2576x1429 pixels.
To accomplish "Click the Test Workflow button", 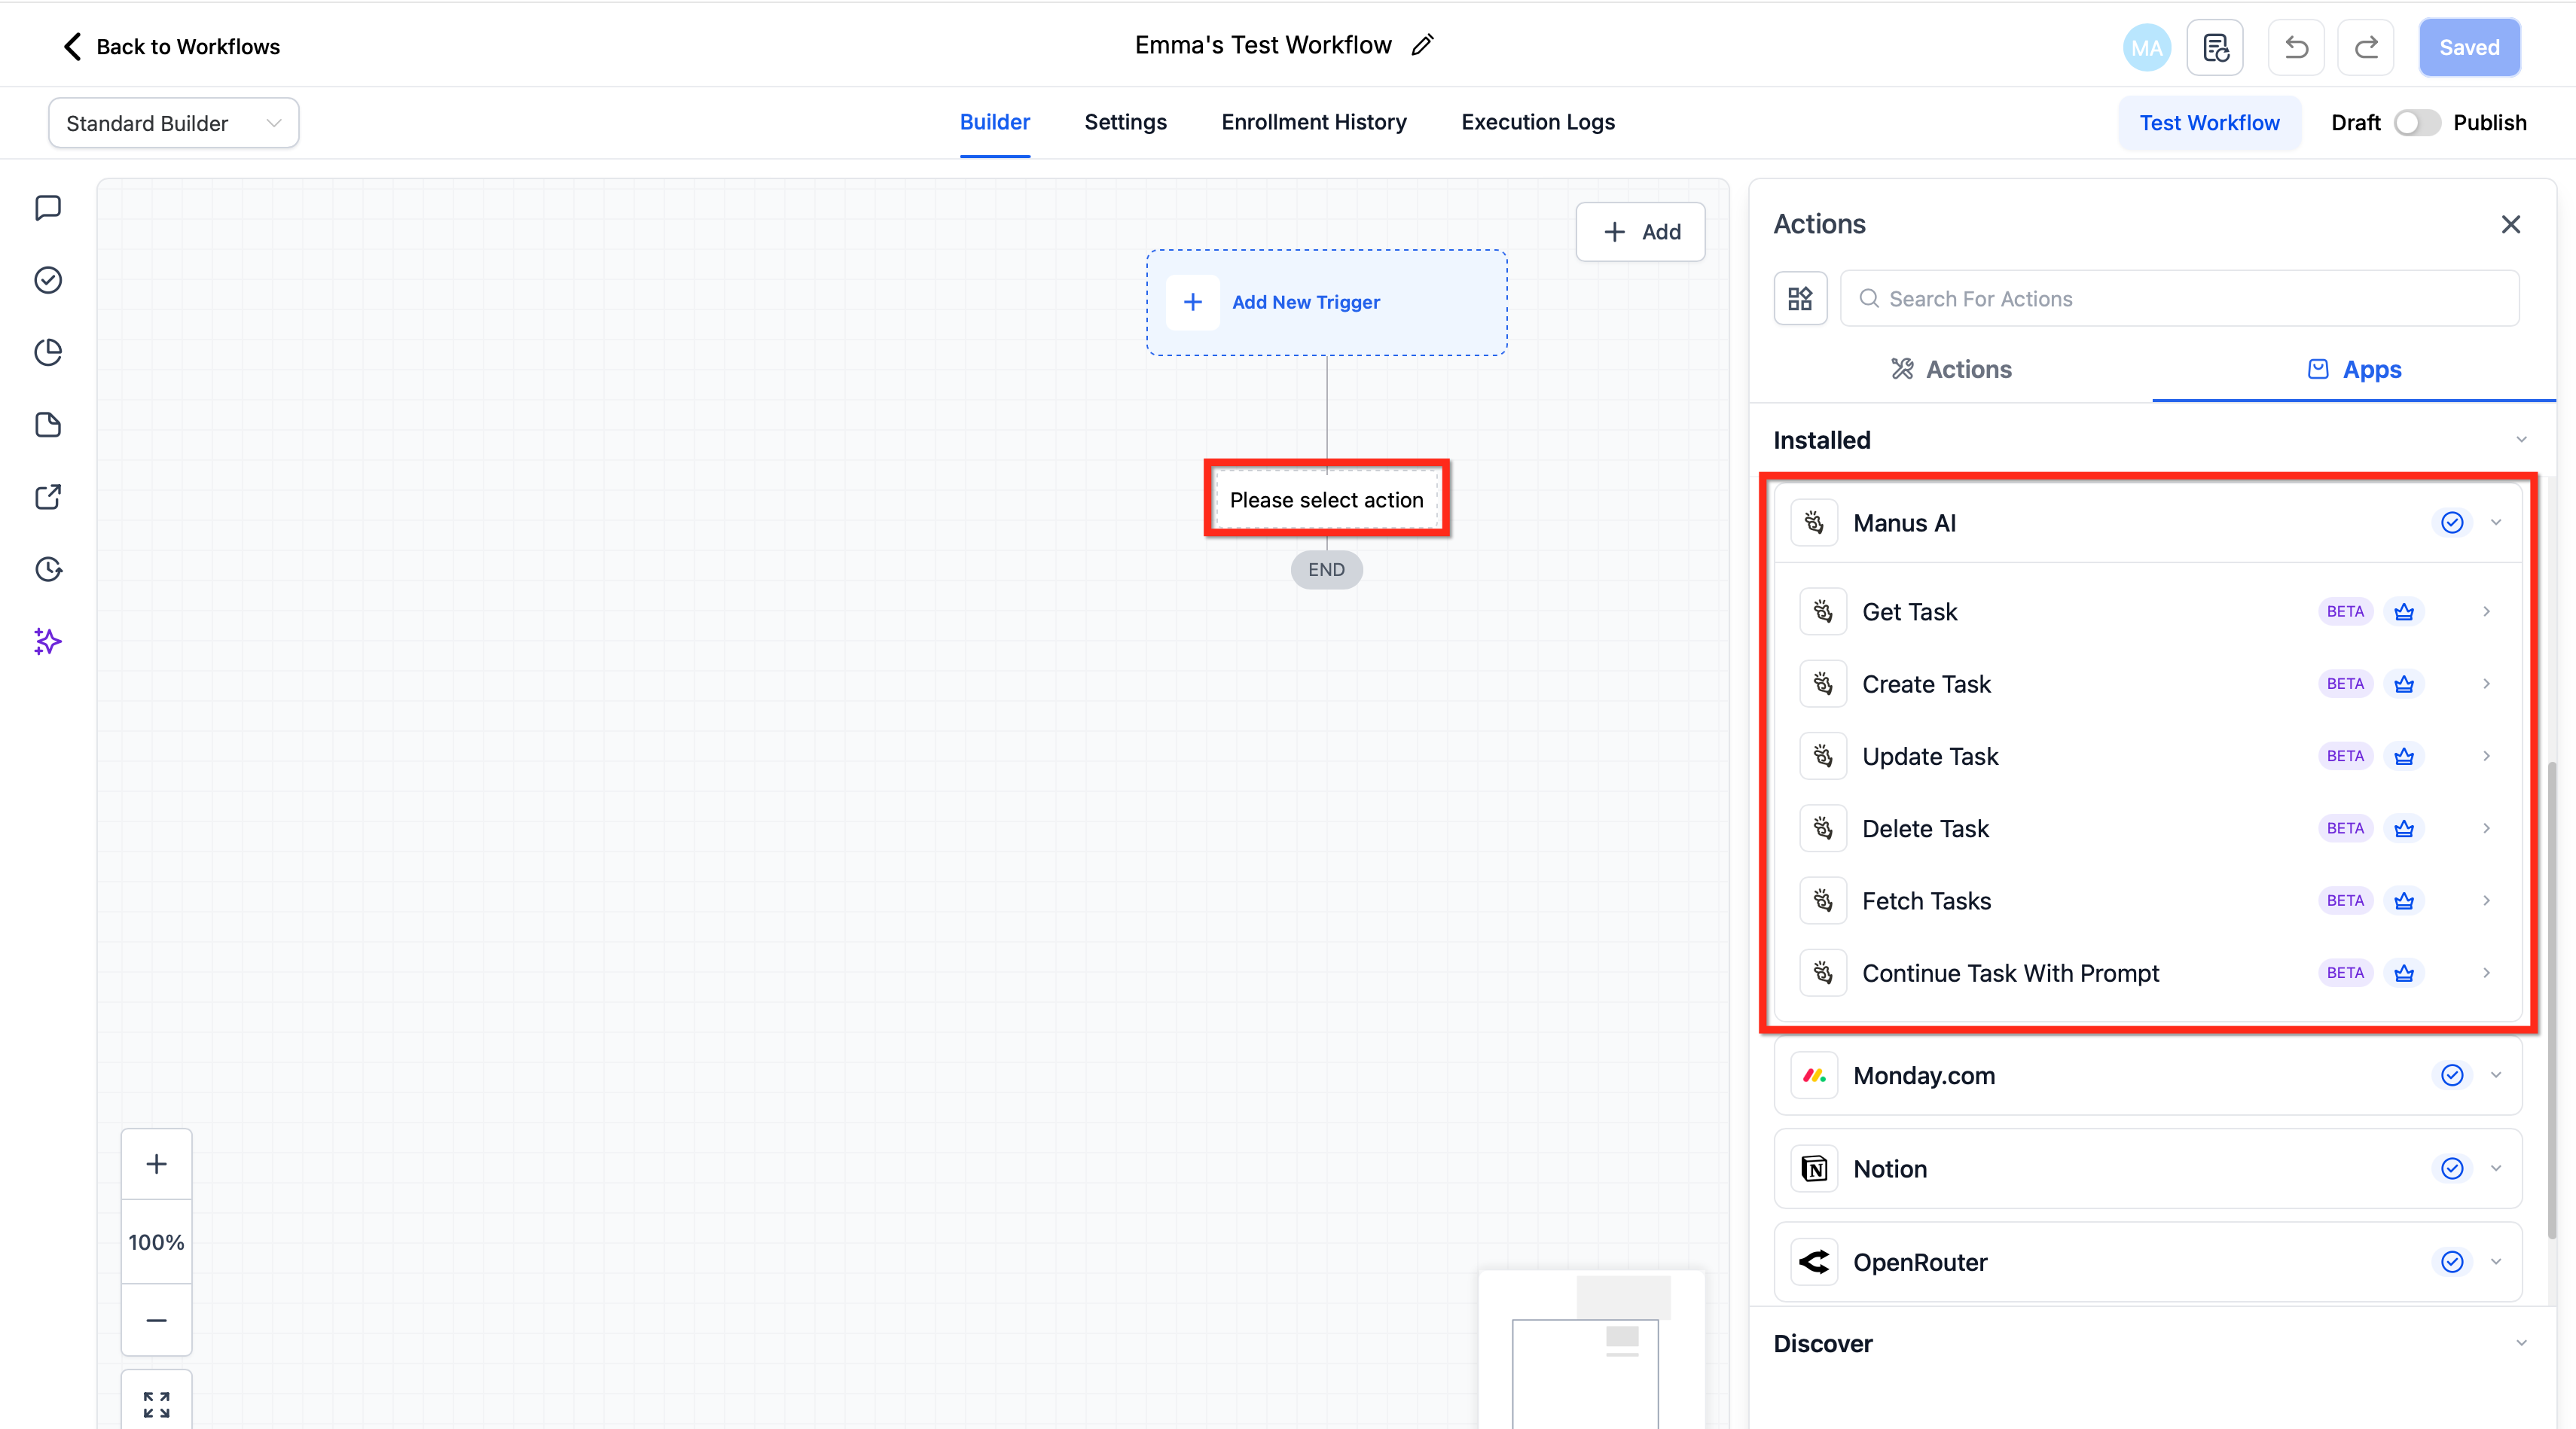I will point(2209,123).
